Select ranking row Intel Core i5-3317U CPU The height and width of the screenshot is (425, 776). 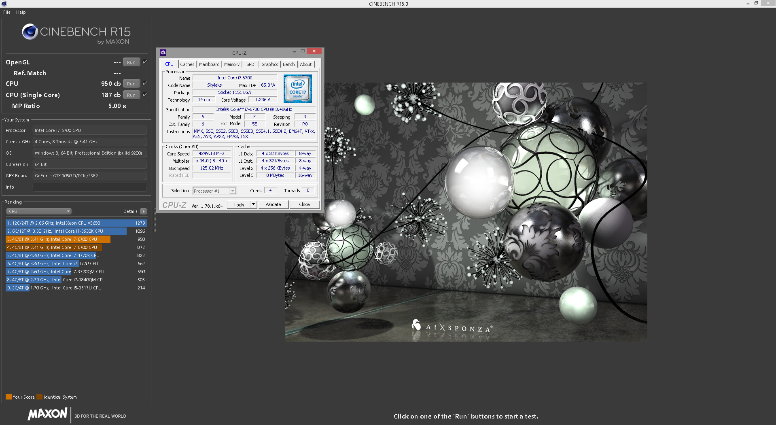point(76,288)
